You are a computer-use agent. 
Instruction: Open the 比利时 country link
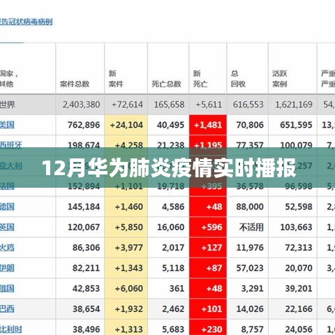(11, 329)
